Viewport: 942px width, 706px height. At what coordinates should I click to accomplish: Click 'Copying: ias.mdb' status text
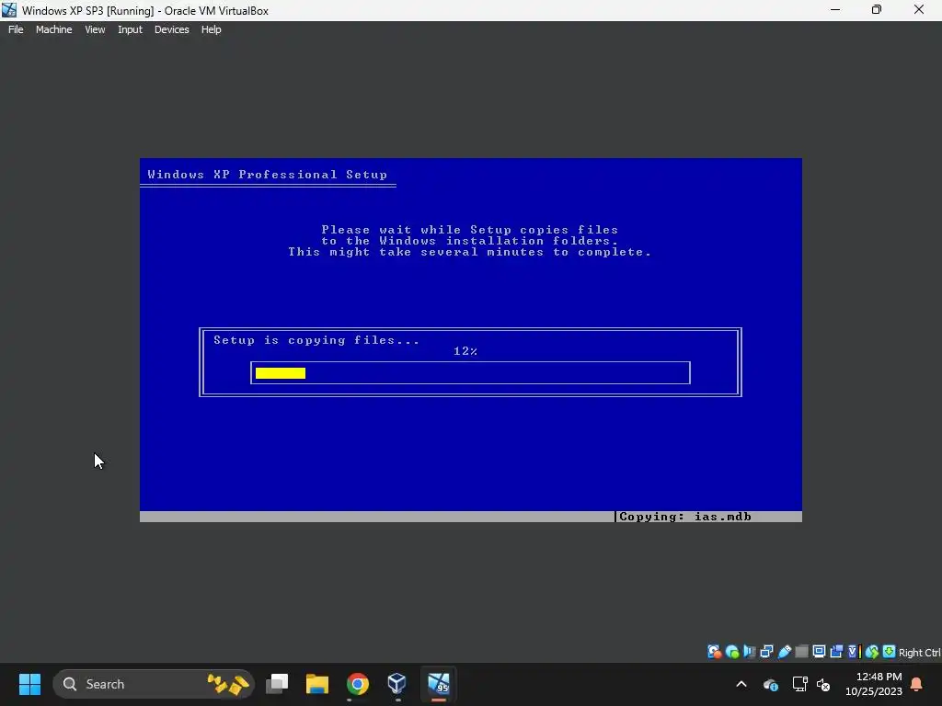pos(684,517)
